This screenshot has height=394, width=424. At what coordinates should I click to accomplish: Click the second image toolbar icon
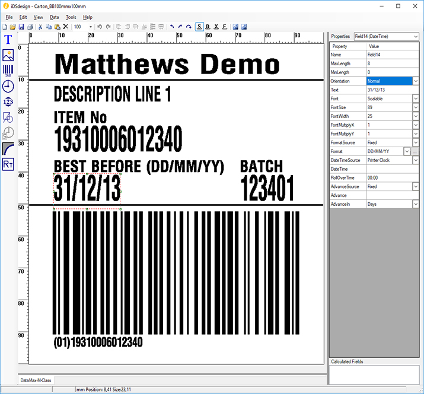coord(244,27)
